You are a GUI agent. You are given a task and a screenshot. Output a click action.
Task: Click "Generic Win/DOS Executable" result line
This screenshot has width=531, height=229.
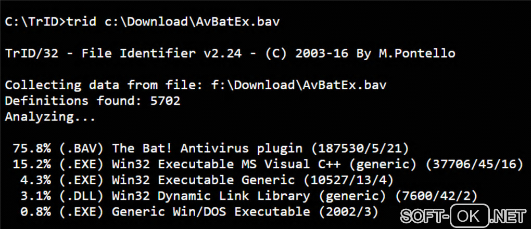click(211, 212)
